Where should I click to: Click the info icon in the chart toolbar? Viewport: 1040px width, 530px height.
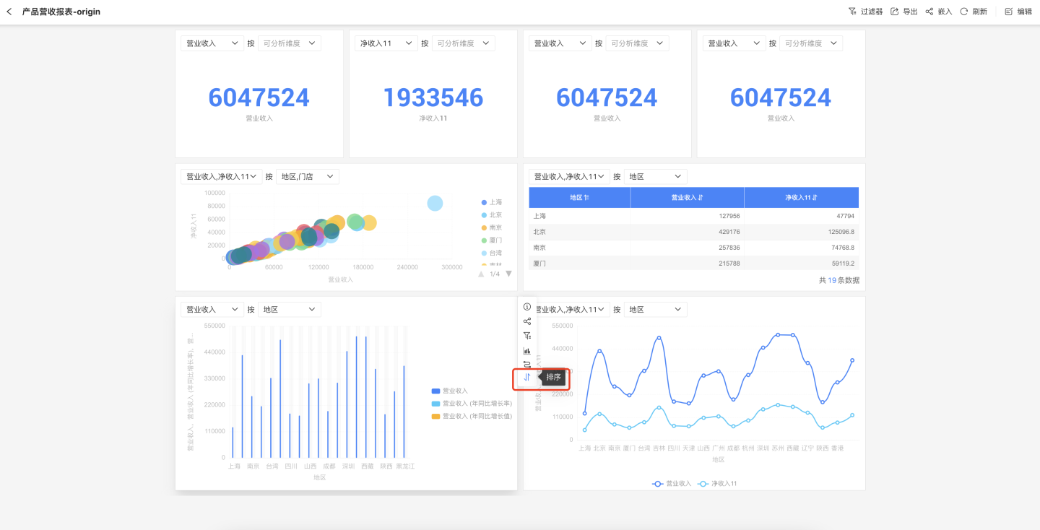coord(527,307)
